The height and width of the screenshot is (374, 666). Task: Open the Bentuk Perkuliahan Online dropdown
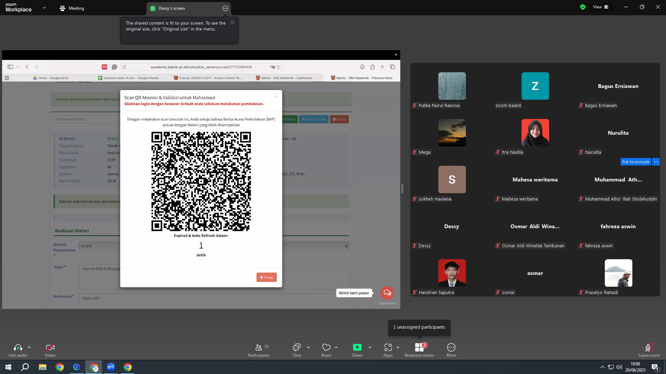pyautogui.click(x=214, y=246)
